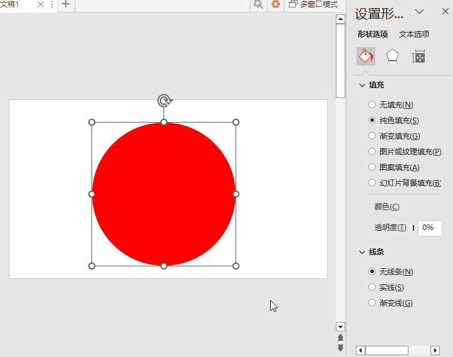The height and width of the screenshot is (357, 453).
Task: Select 渐变填充(G) radio option
Action: click(x=394, y=136)
